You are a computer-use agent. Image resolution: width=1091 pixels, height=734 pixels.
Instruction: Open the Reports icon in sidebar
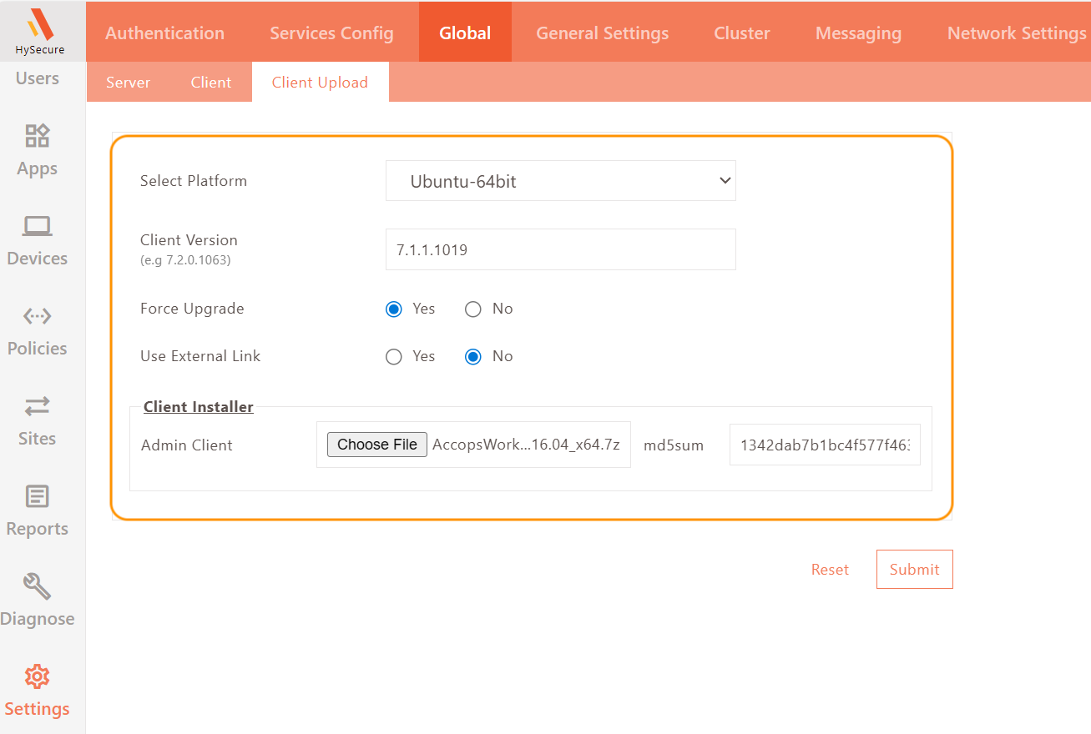click(x=38, y=496)
